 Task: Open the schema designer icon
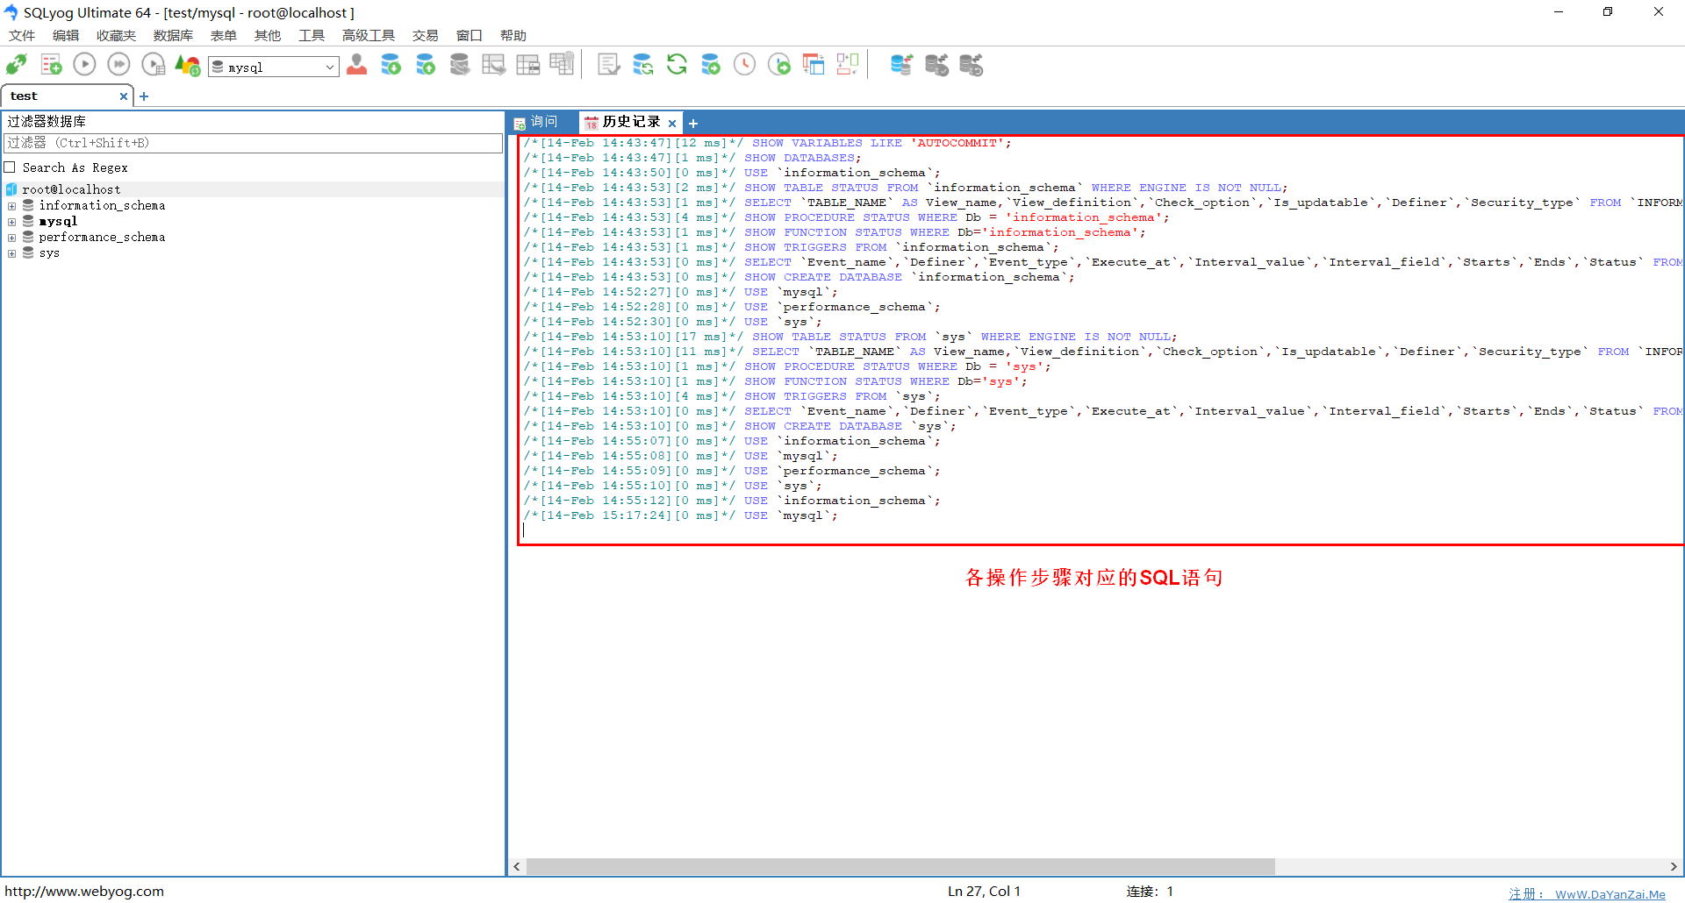coord(848,65)
